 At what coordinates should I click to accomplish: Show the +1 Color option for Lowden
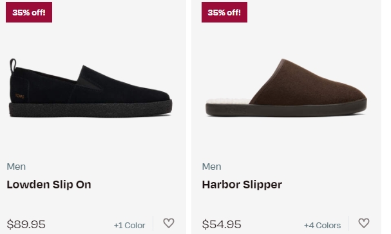click(129, 225)
